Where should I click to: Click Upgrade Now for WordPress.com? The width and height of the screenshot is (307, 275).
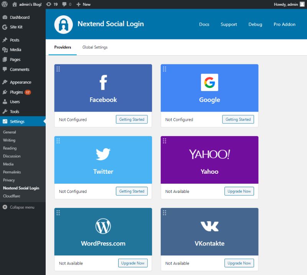[x=133, y=263]
